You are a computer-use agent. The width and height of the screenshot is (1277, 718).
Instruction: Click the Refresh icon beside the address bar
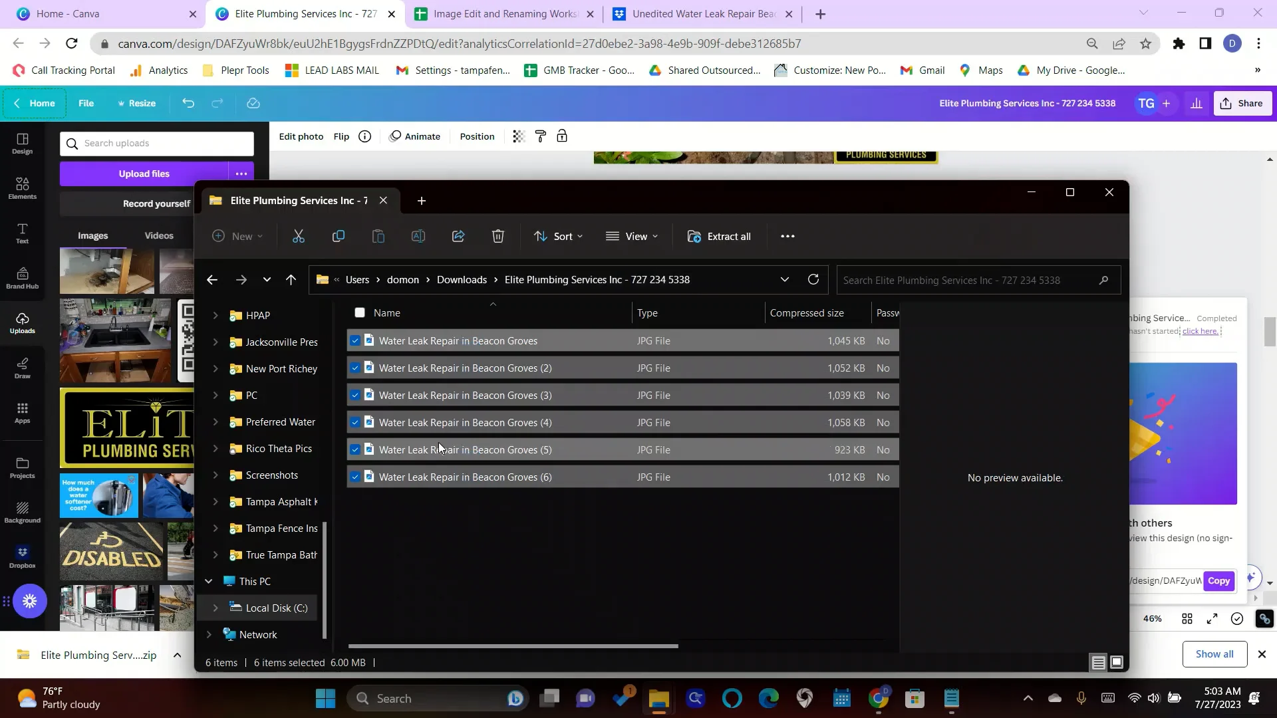(813, 279)
